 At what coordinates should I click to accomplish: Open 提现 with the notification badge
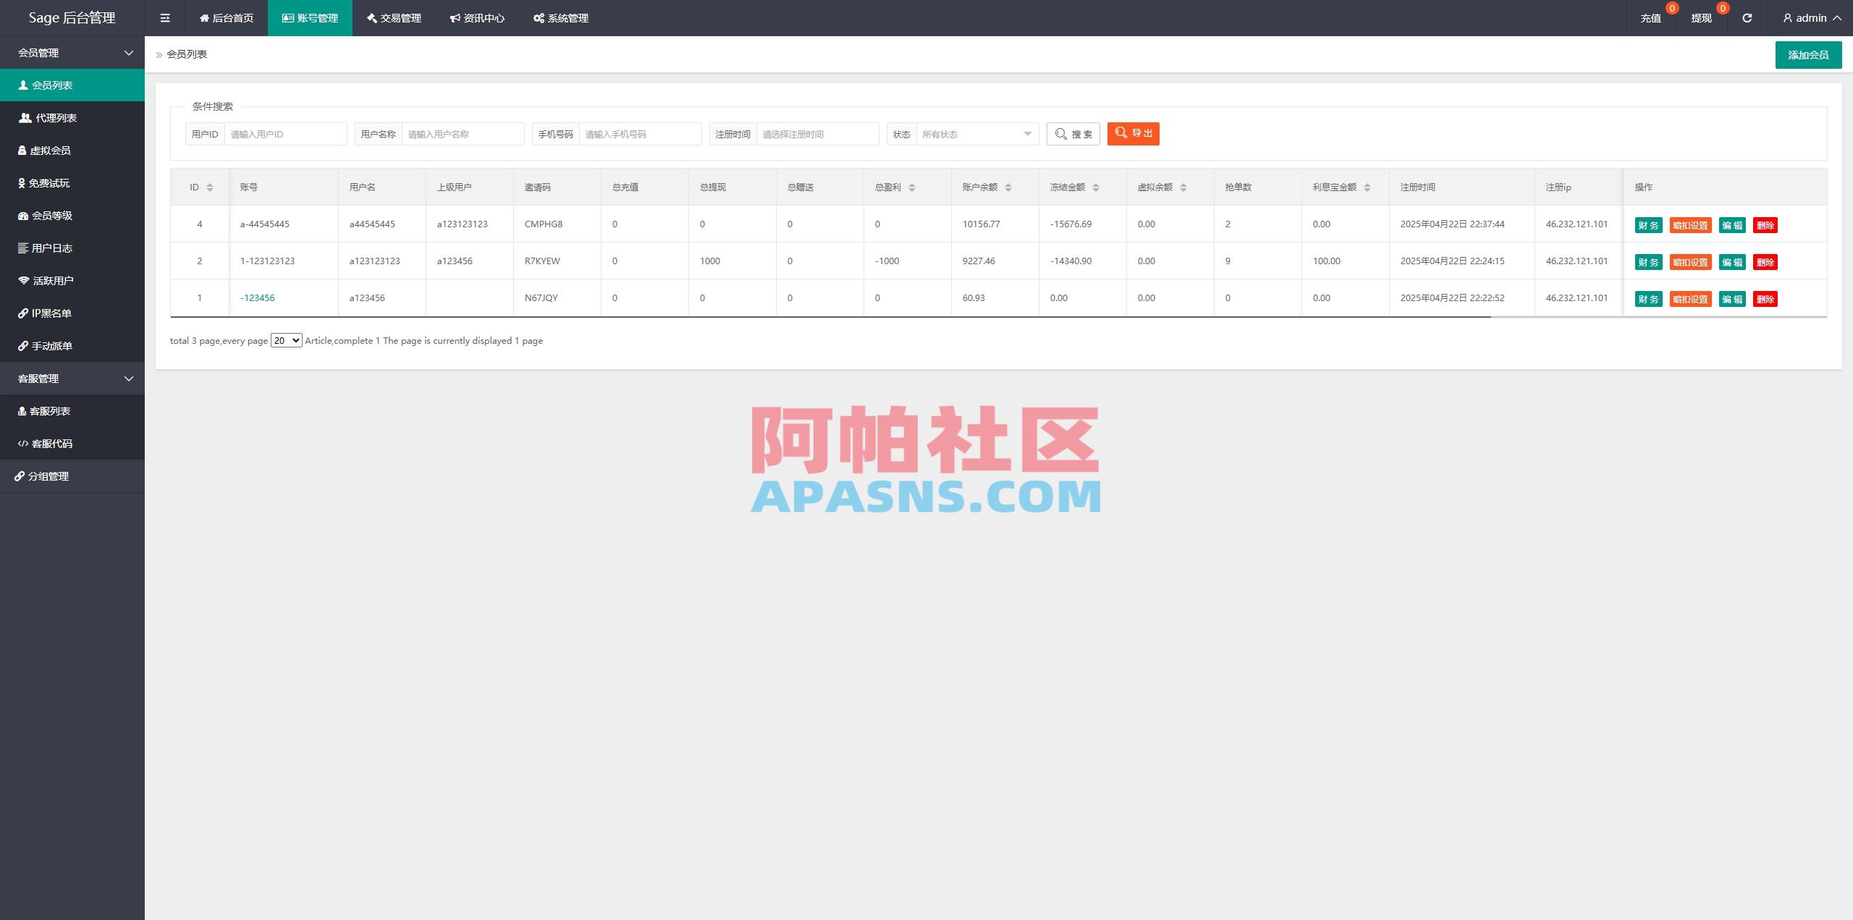point(1702,17)
